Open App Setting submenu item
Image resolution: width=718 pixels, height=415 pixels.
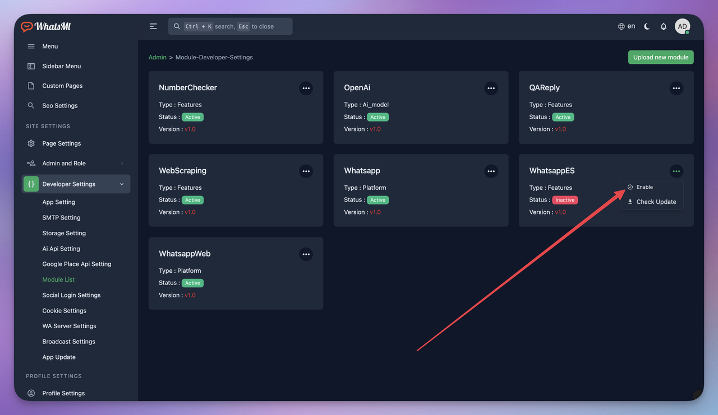point(58,202)
